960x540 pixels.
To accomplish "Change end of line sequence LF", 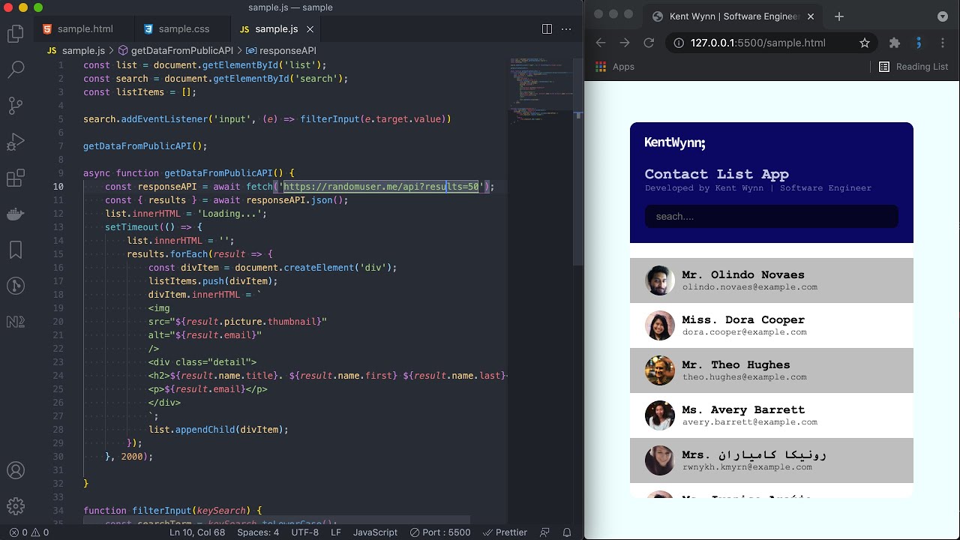I will pyautogui.click(x=336, y=532).
